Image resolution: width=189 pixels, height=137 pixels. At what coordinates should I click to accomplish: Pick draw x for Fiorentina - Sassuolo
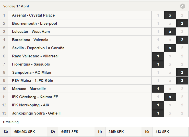click(x=170, y=64)
